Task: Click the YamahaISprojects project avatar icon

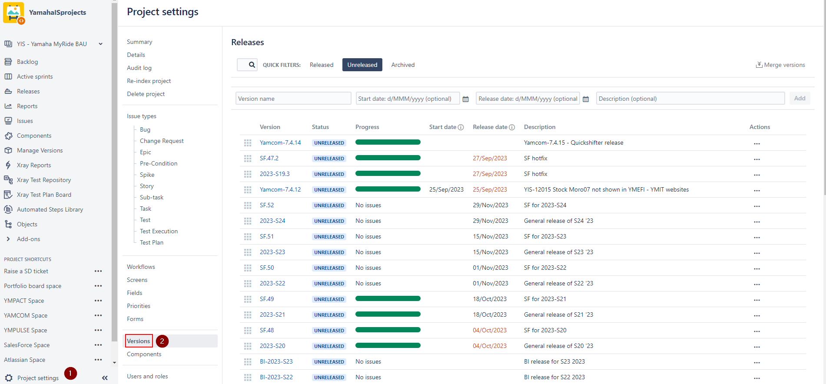Action: [13, 13]
